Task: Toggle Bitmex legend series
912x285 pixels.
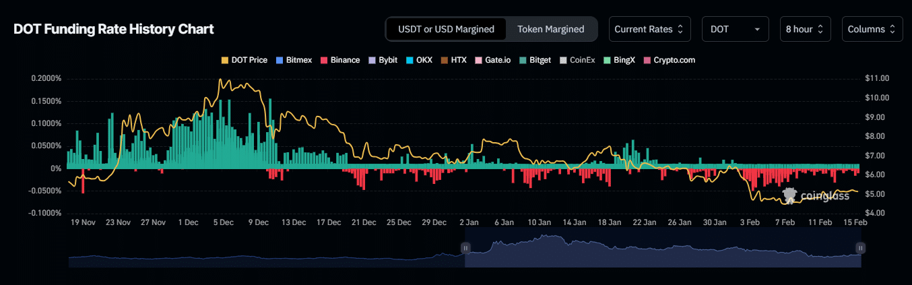Action: coord(280,60)
